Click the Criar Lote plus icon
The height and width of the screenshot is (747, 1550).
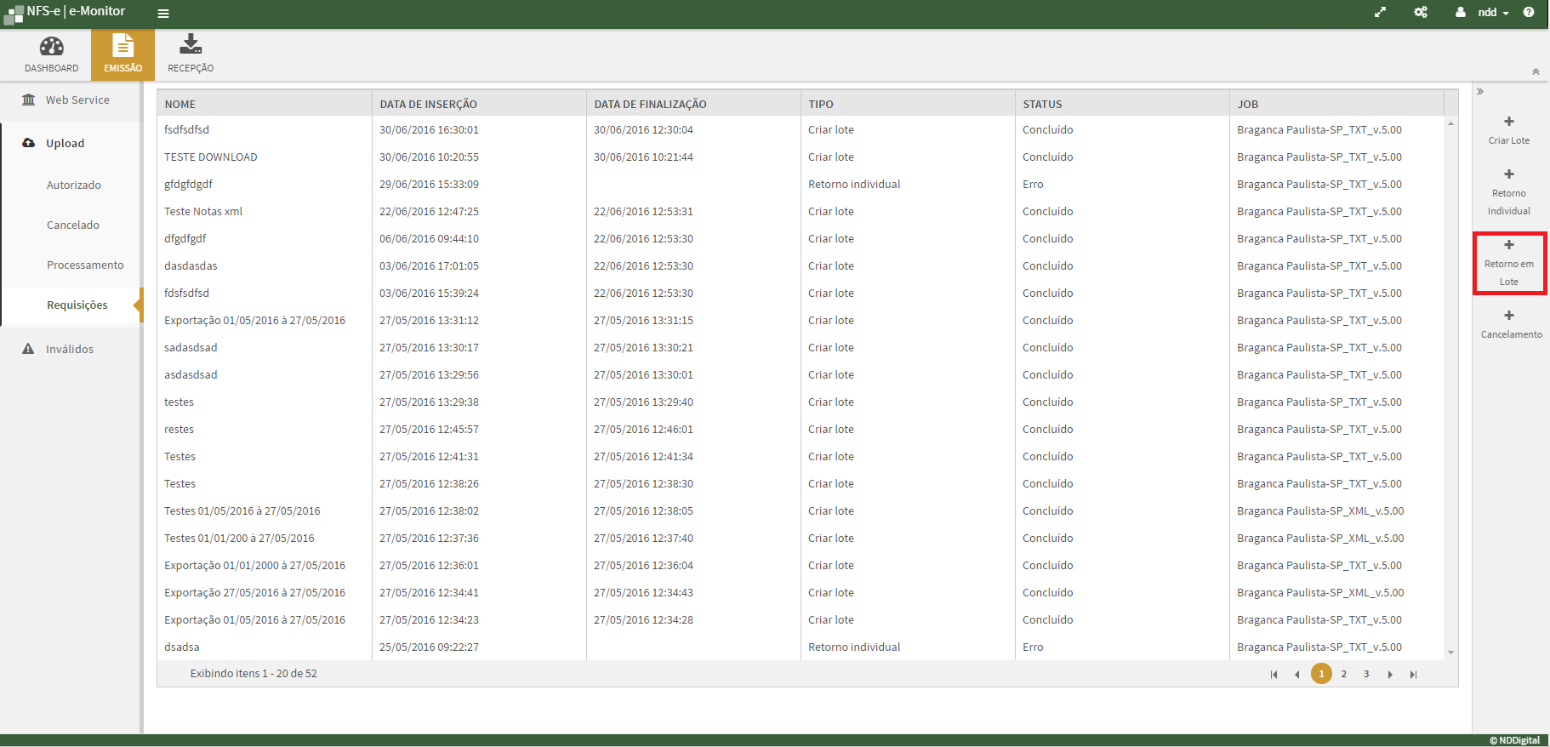(1508, 122)
